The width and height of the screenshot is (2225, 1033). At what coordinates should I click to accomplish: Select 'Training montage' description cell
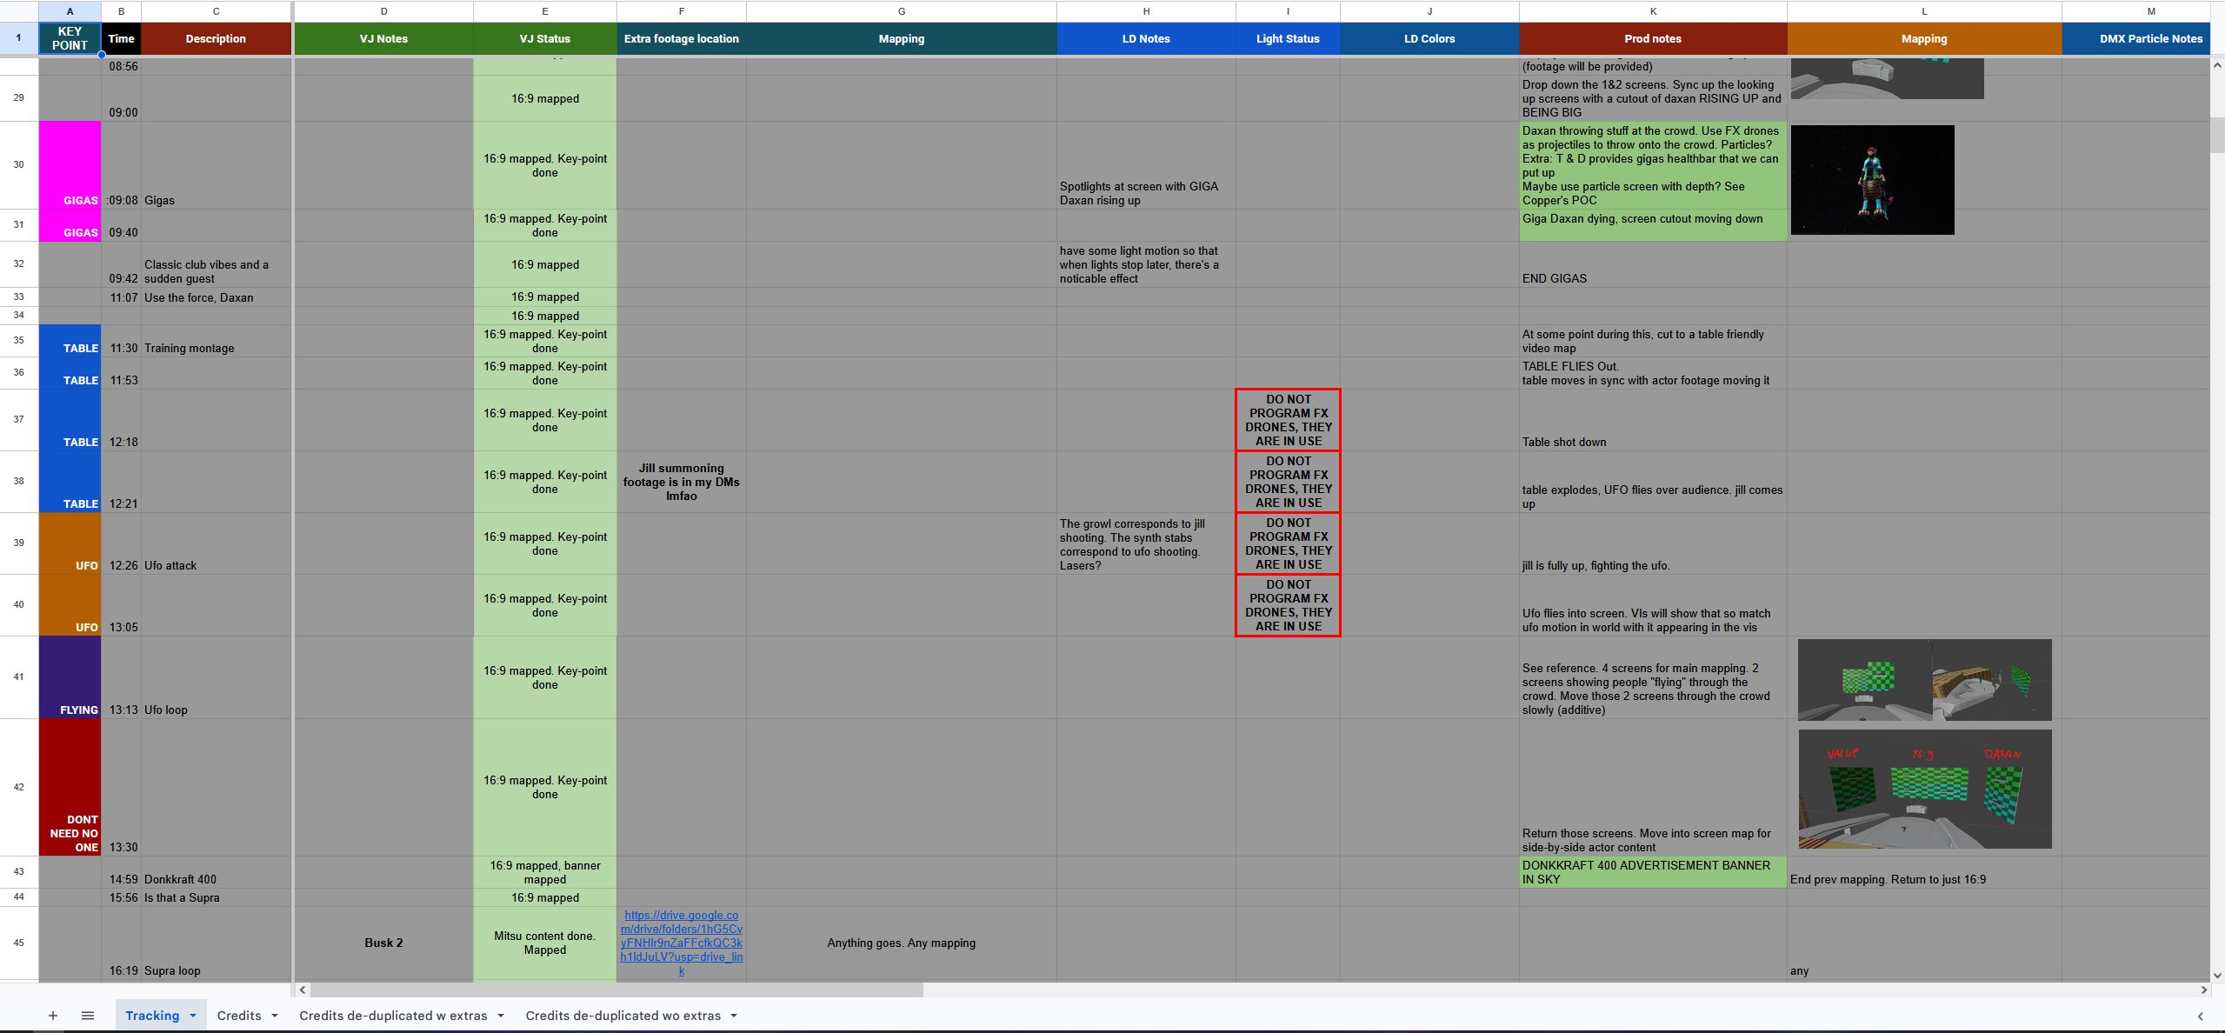216,341
